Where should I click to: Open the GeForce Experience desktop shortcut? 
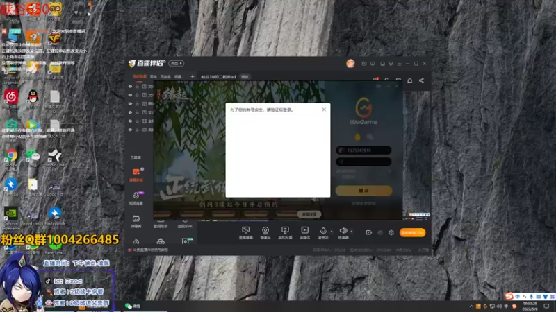[x=11, y=216]
